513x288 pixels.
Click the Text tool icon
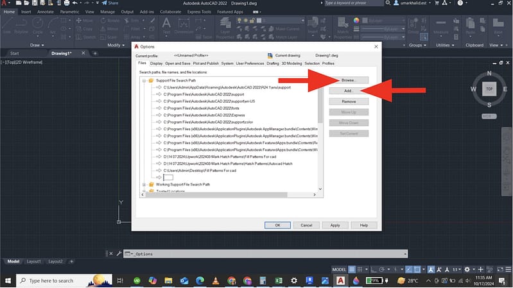coord(166,26)
